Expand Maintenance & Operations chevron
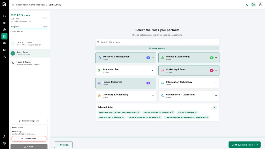This screenshot has width=265, height=149. 216,96
